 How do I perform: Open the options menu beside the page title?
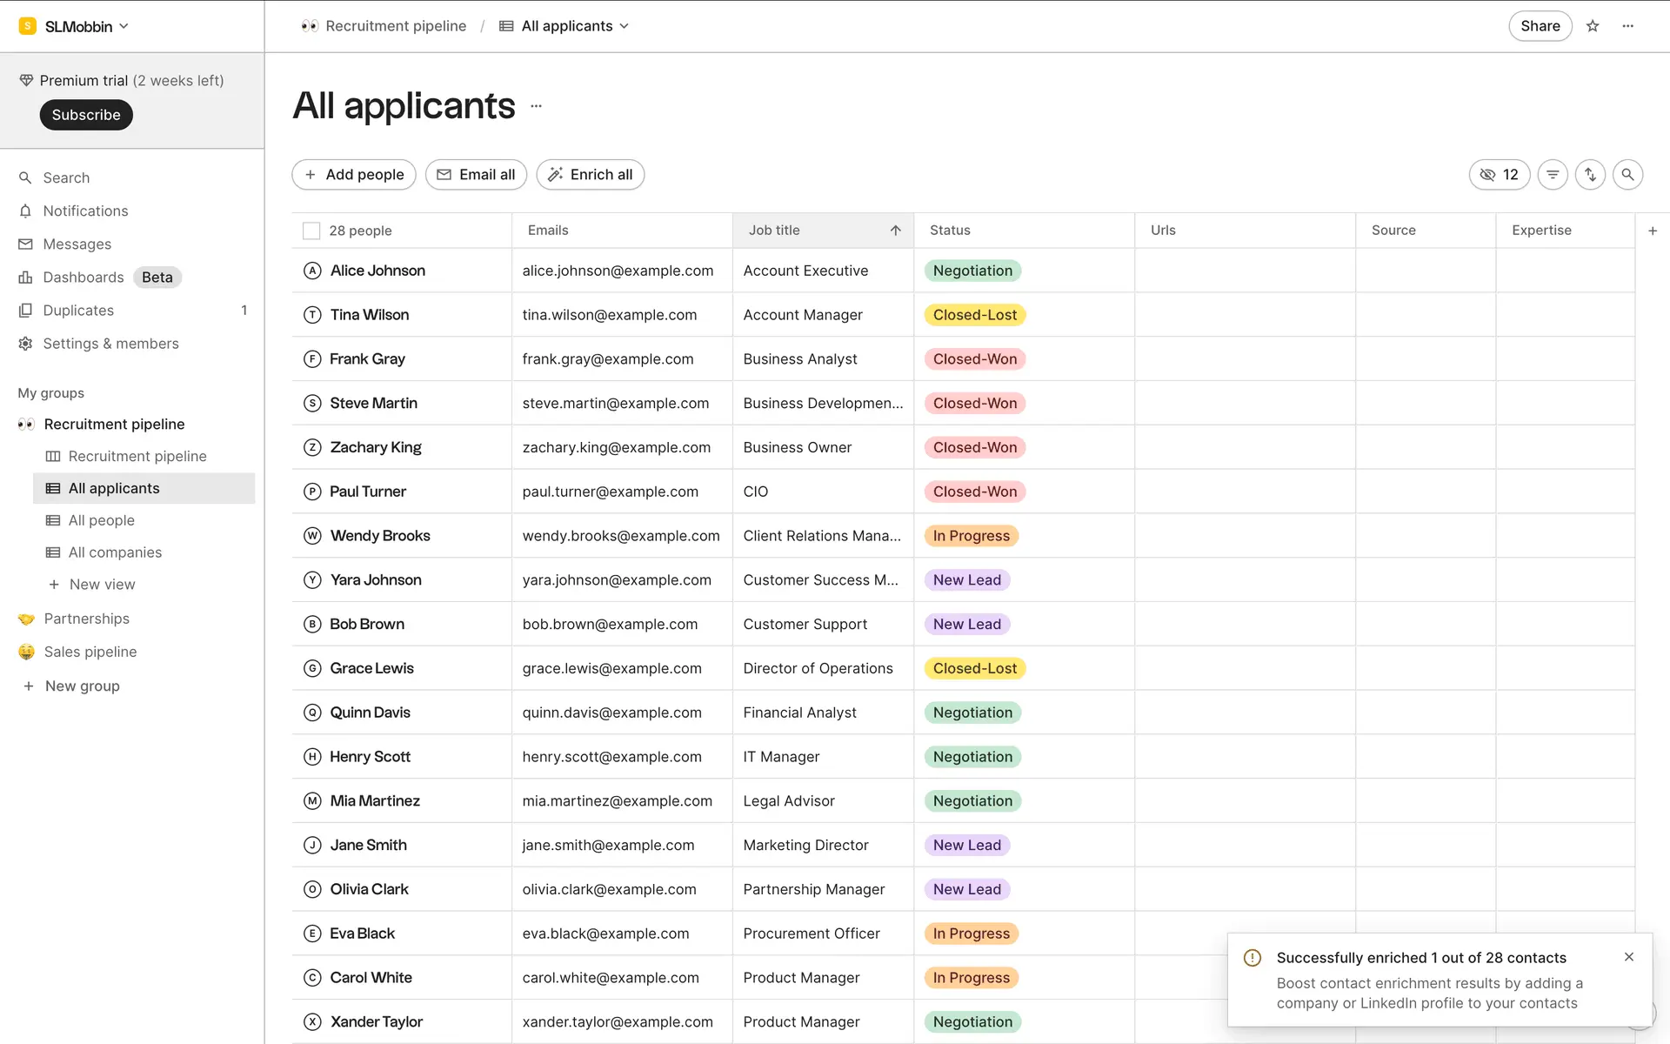coord(536,106)
